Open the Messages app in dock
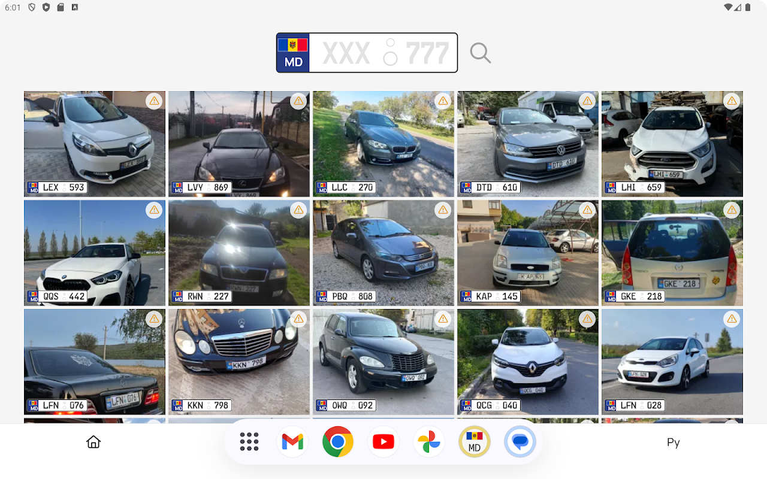This screenshot has width=767, height=479. pos(520,442)
